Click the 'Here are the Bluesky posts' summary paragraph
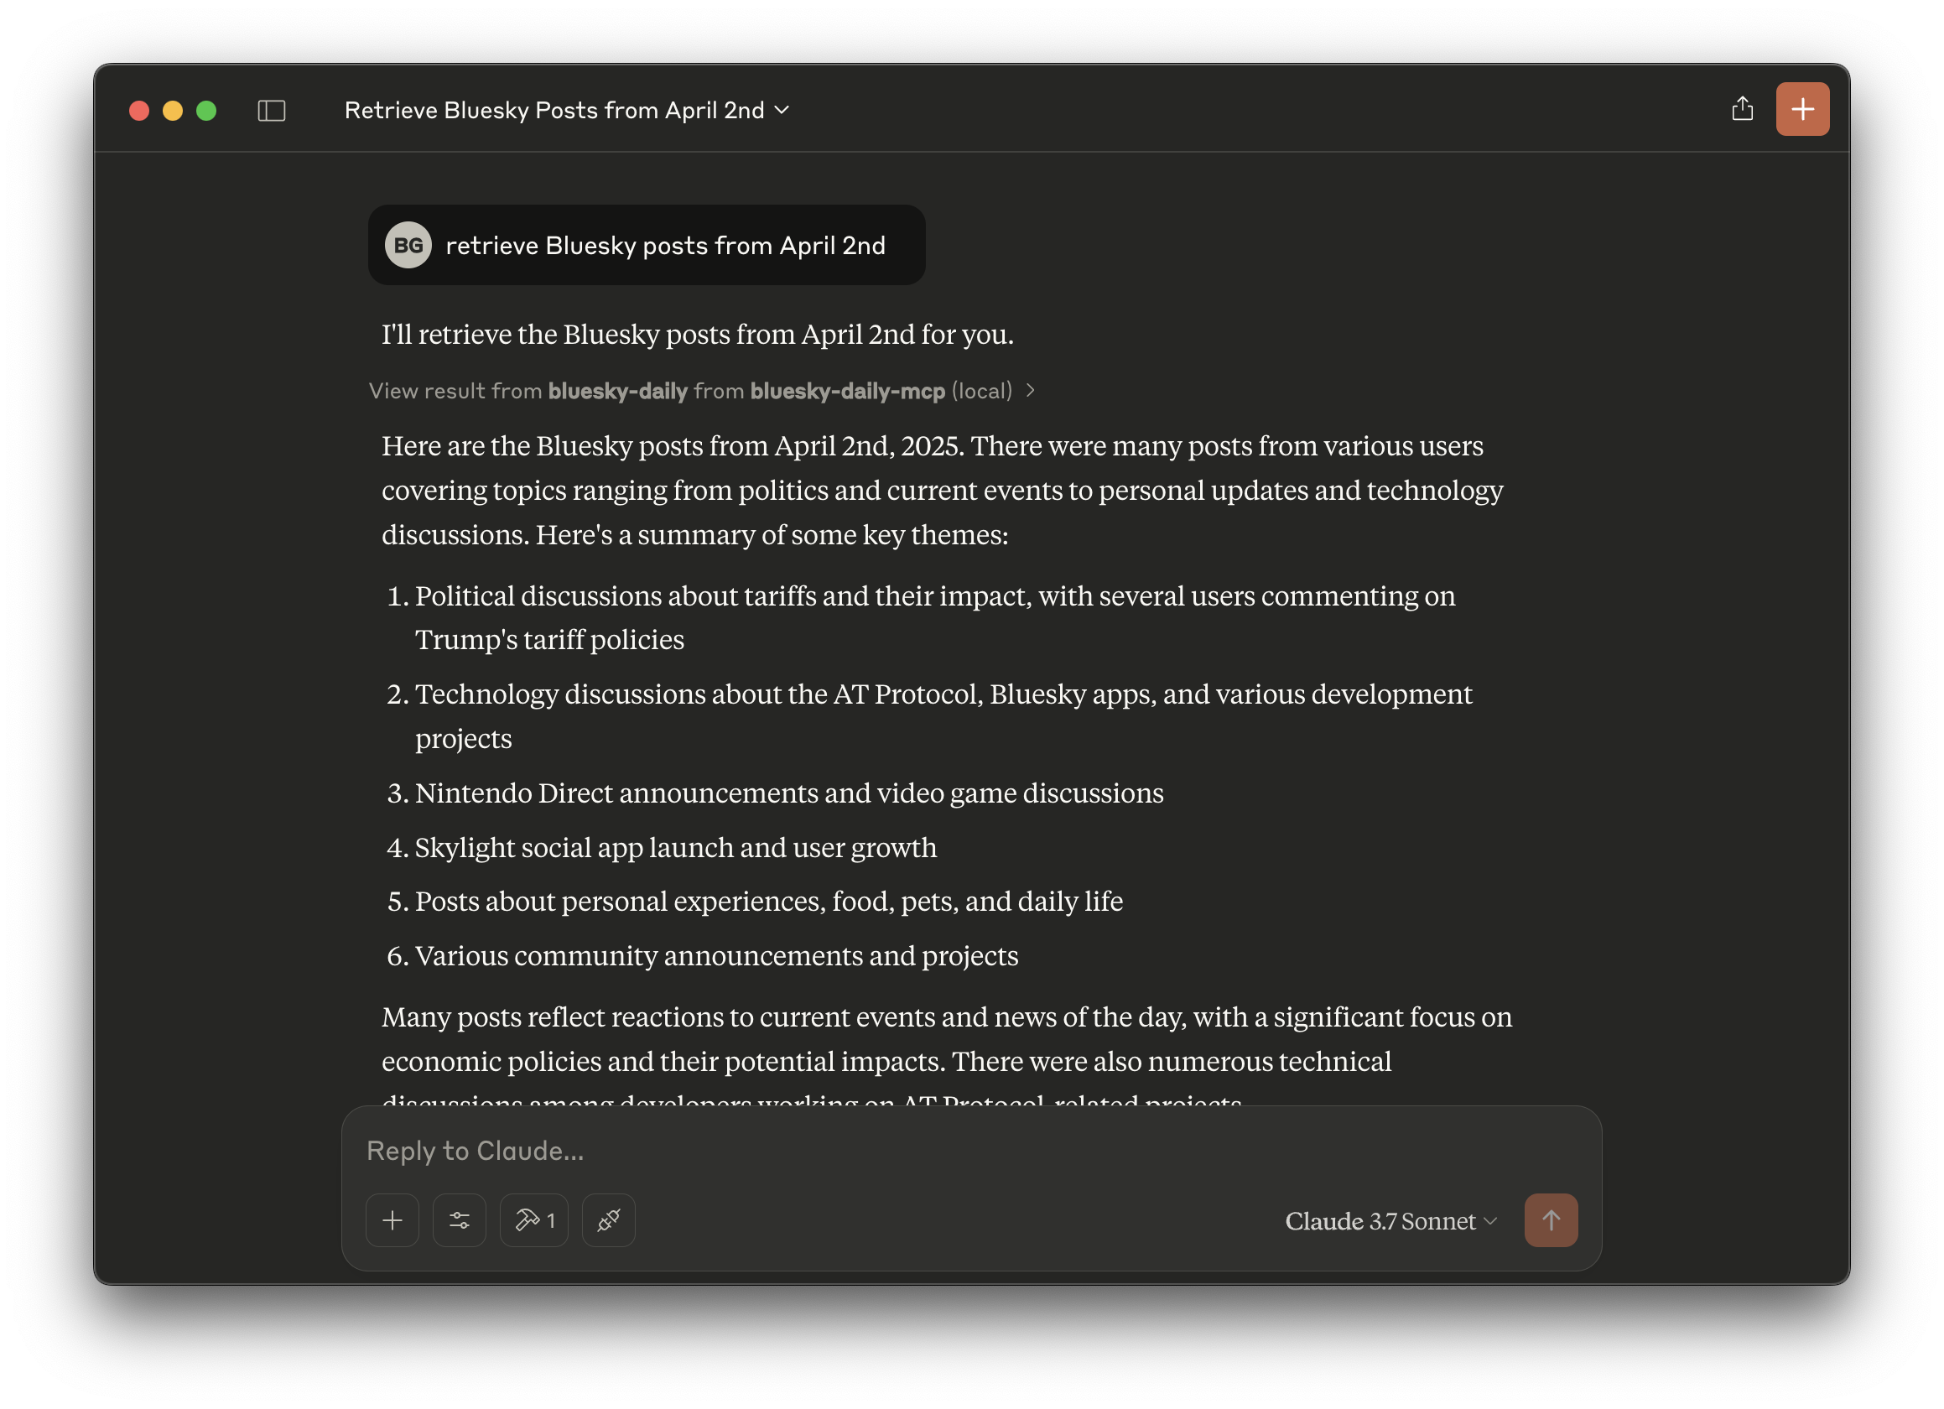 click(x=942, y=491)
